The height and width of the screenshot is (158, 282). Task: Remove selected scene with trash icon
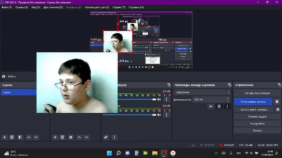click(x=12, y=137)
